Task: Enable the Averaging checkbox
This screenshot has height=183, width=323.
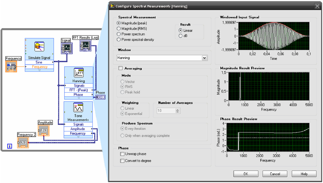Action: pyautogui.click(x=121, y=68)
